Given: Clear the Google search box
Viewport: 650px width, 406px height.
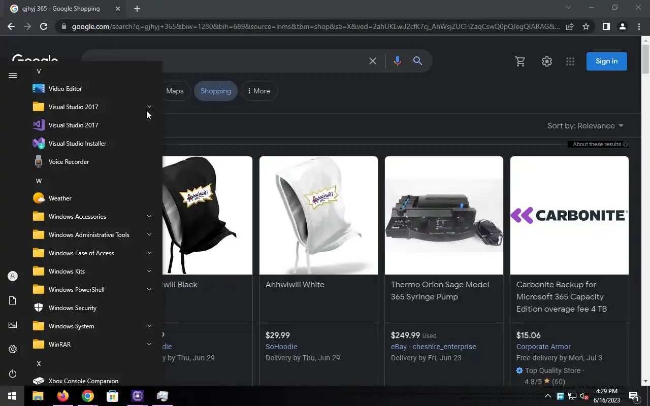Looking at the screenshot, I should coord(373,61).
